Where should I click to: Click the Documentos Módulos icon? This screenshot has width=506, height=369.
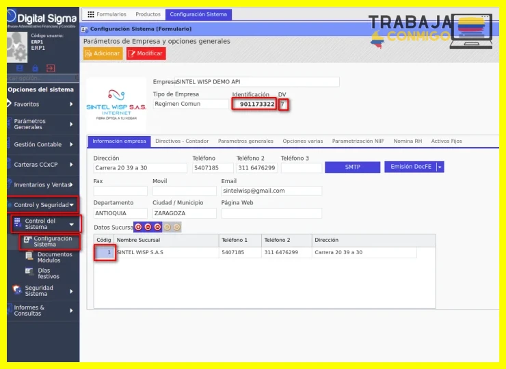click(x=29, y=256)
